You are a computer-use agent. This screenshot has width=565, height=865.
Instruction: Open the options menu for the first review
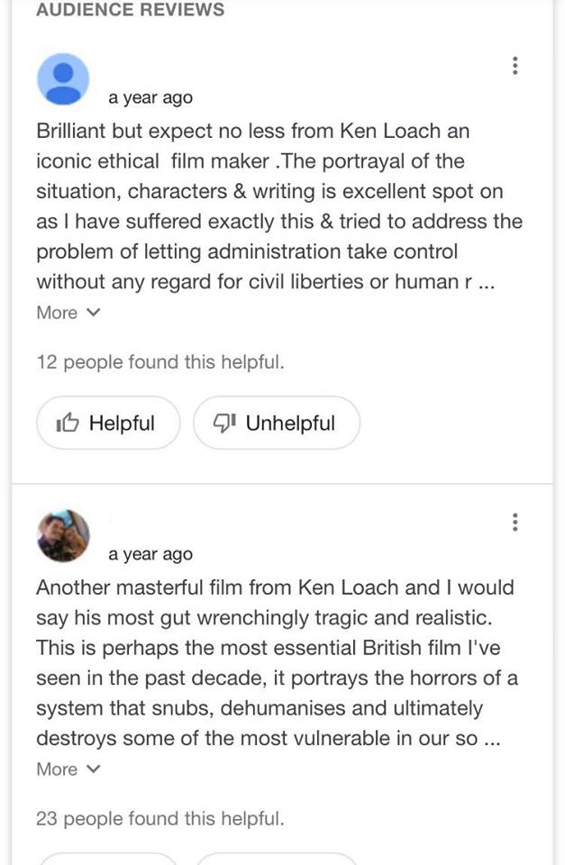[515, 66]
